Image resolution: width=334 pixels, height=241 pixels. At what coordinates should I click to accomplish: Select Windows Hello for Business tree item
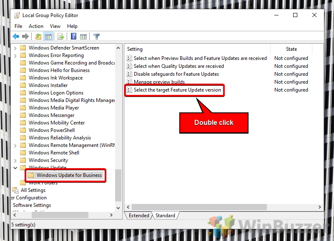click(x=59, y=70)
